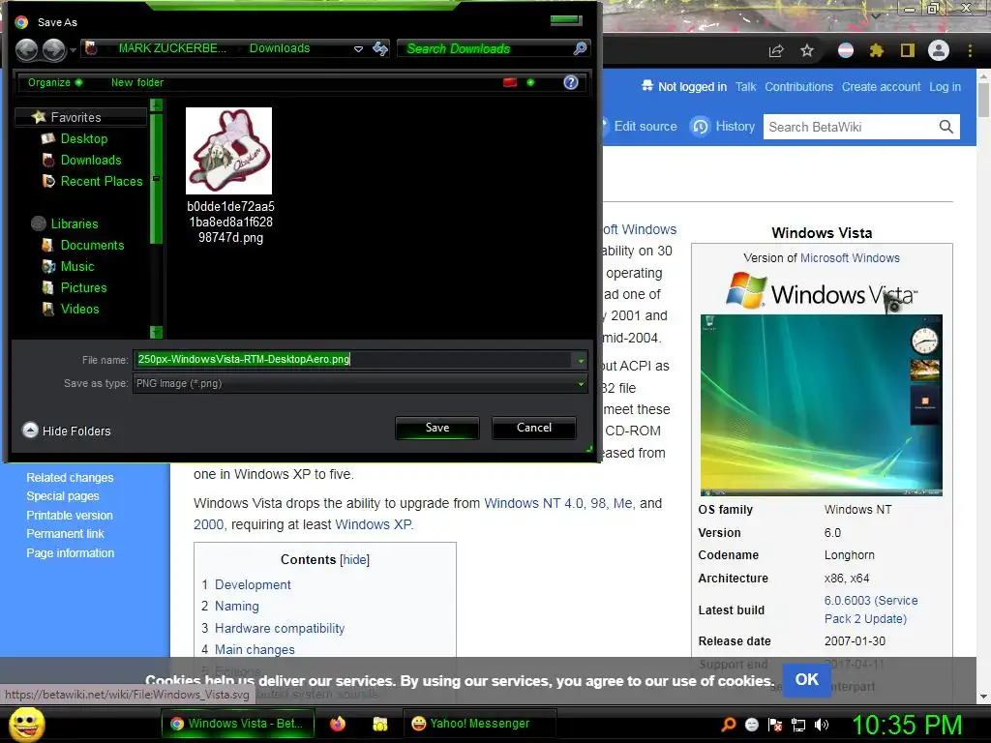Click the sidebar scroll-up arrow
This screenshot has width=991, height=743.
(157, 104)
